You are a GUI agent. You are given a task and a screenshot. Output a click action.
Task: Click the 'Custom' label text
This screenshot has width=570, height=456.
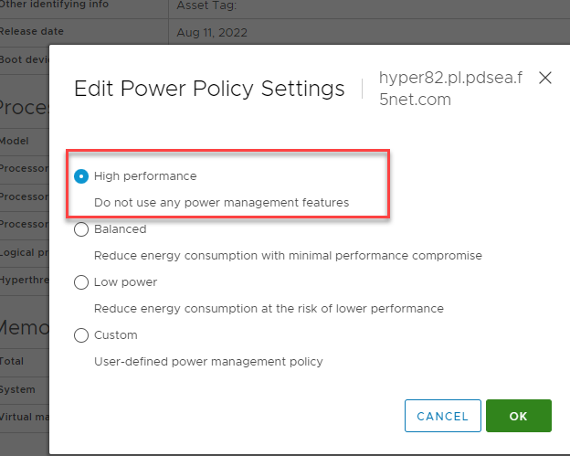tap(116, 335)
